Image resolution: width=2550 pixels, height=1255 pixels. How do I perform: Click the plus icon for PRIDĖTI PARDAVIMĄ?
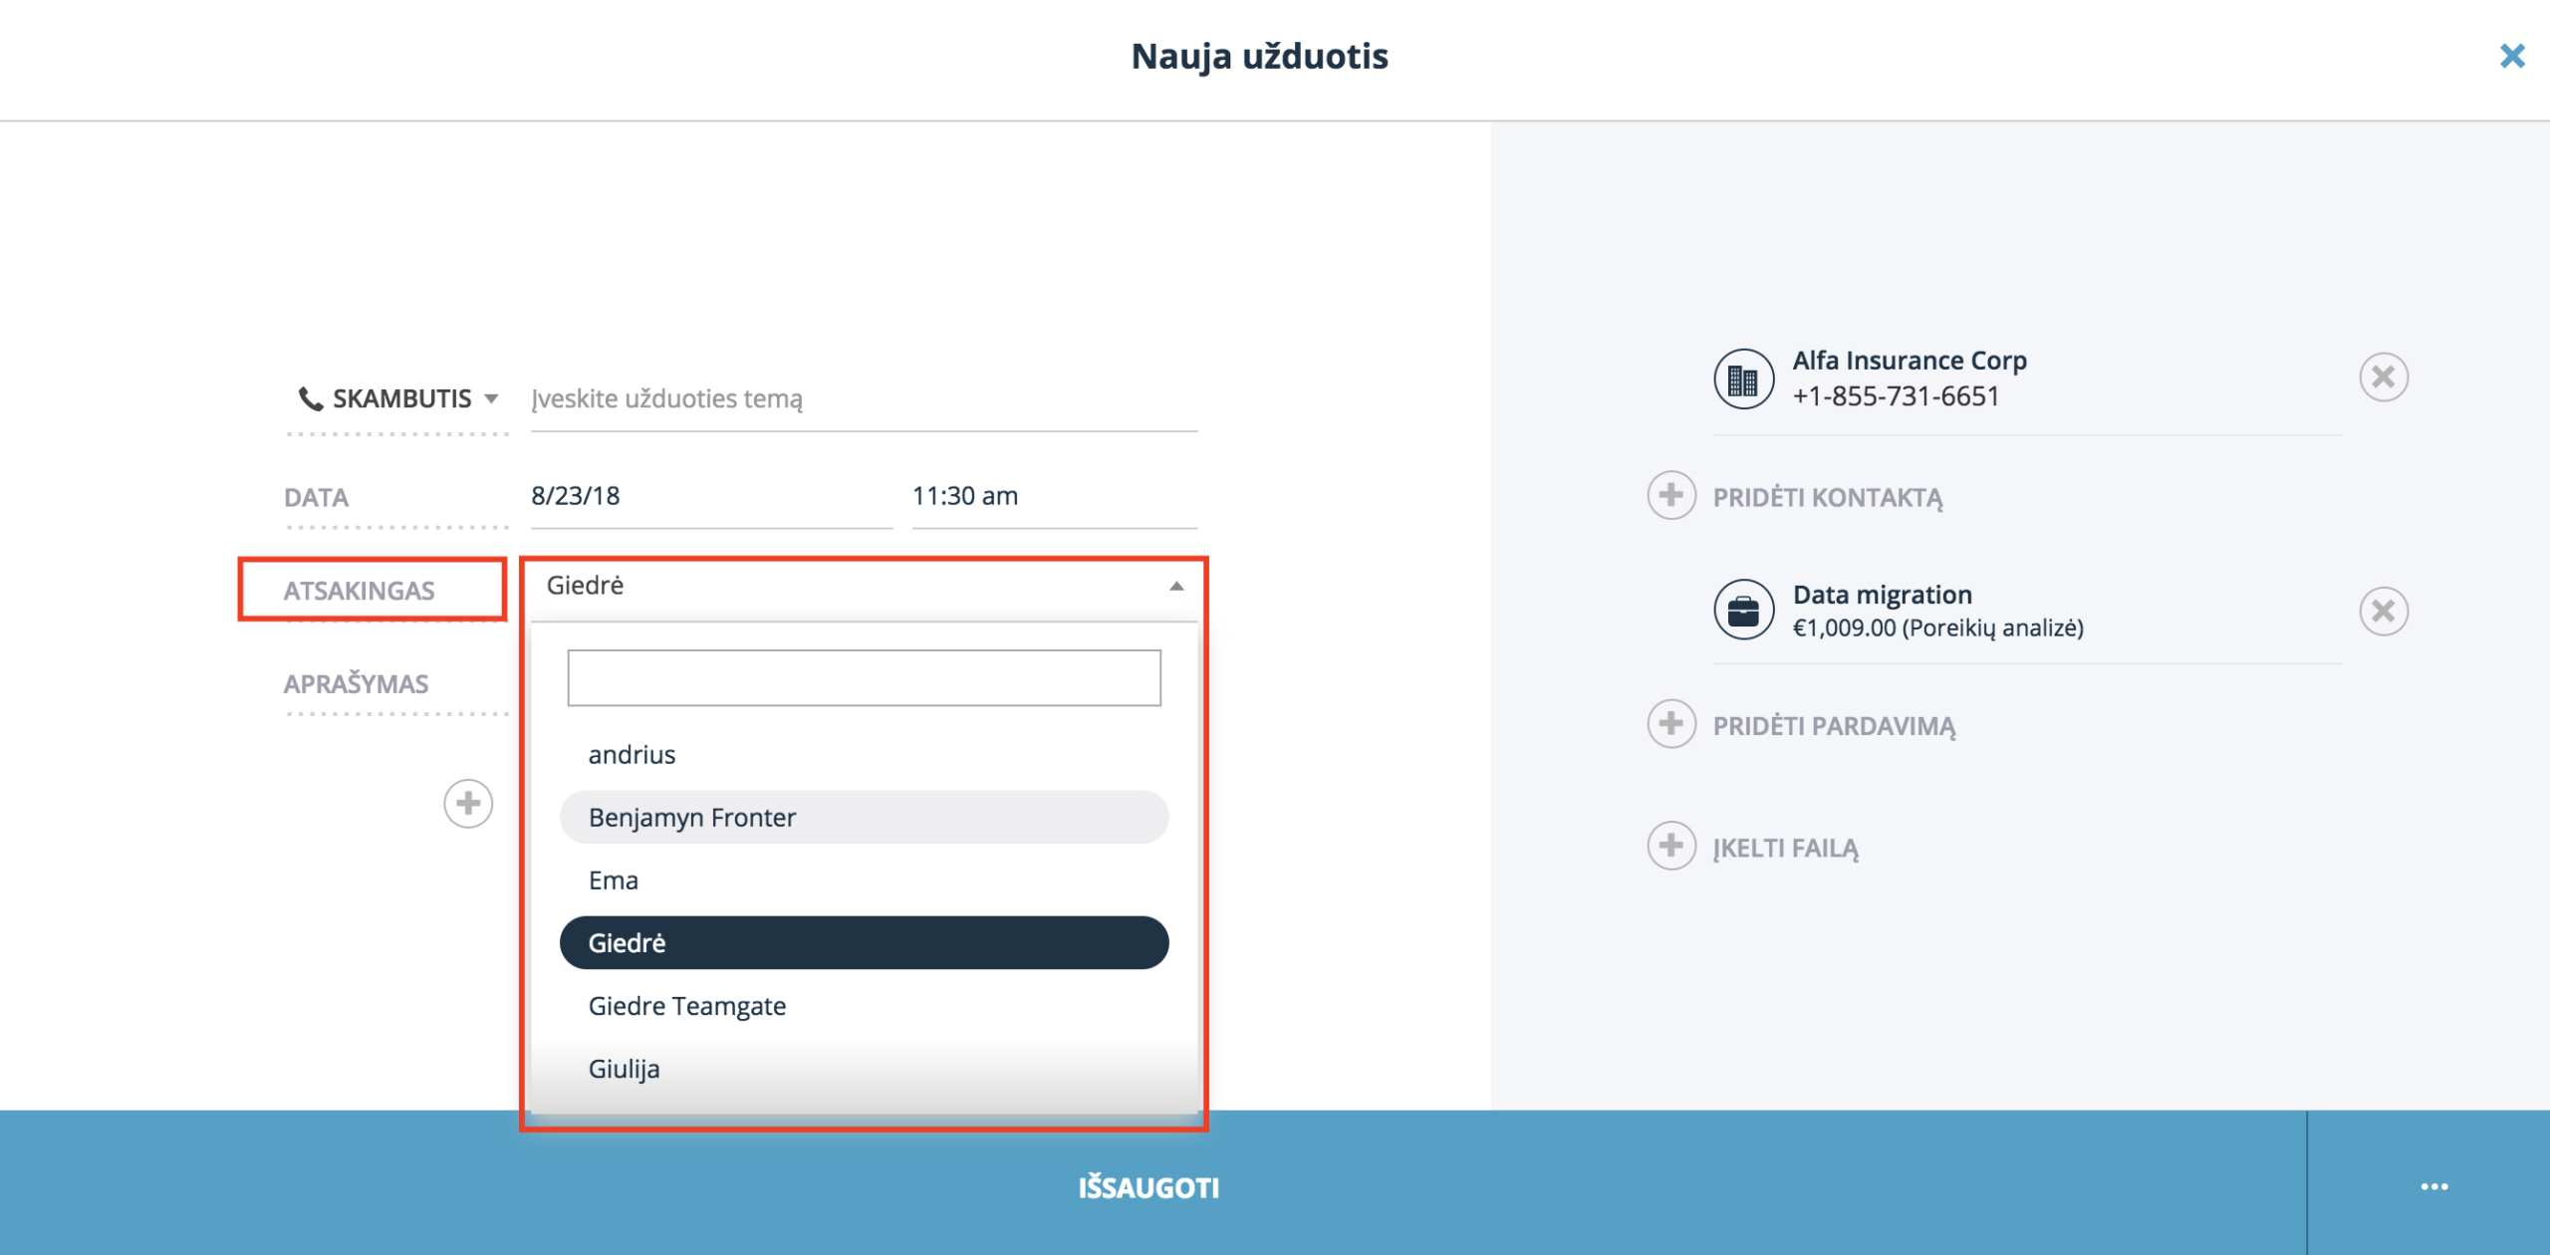1671,723
